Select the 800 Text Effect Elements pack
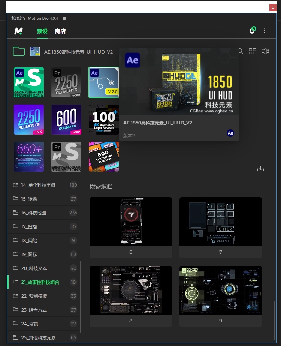Screen dimensions: 281x346 coord(104,157)
